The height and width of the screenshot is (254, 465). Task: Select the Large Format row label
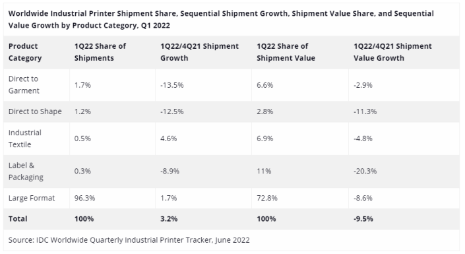coord(32,198)
